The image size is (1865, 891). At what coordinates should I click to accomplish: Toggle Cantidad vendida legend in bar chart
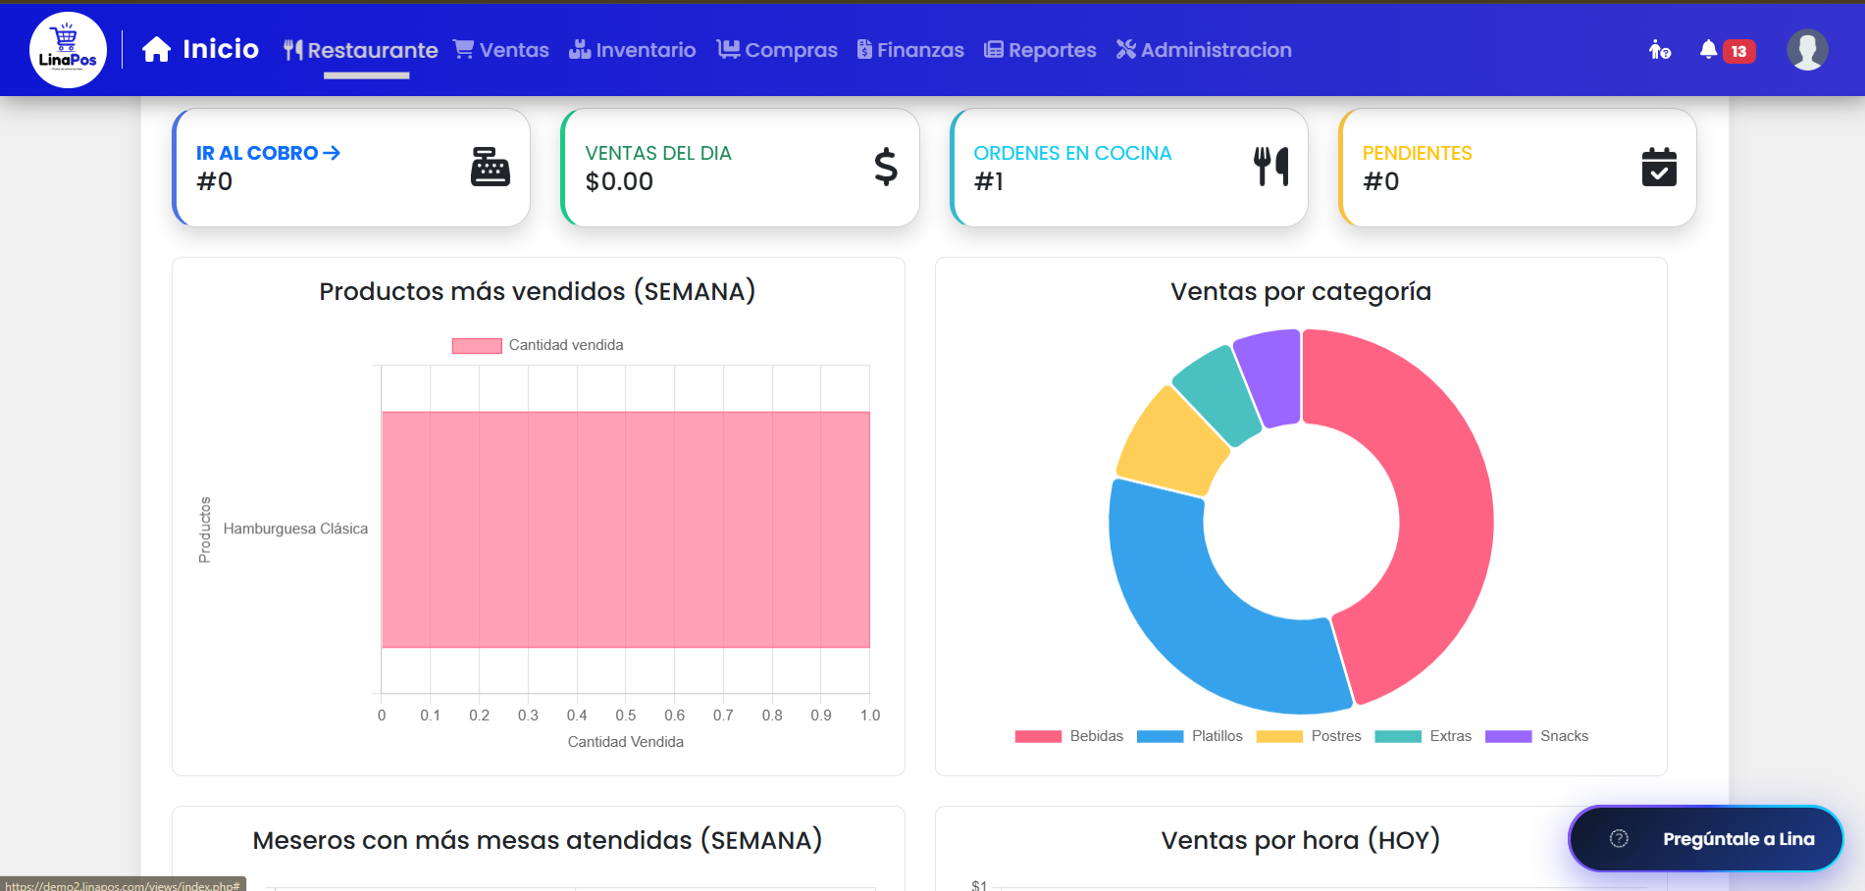(538, 345)
